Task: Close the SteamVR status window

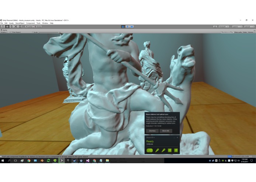Action: coord(178,137)
